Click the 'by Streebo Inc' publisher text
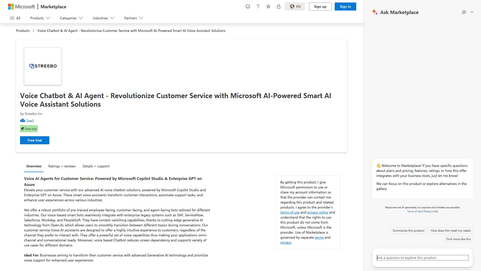 [31, 114]
